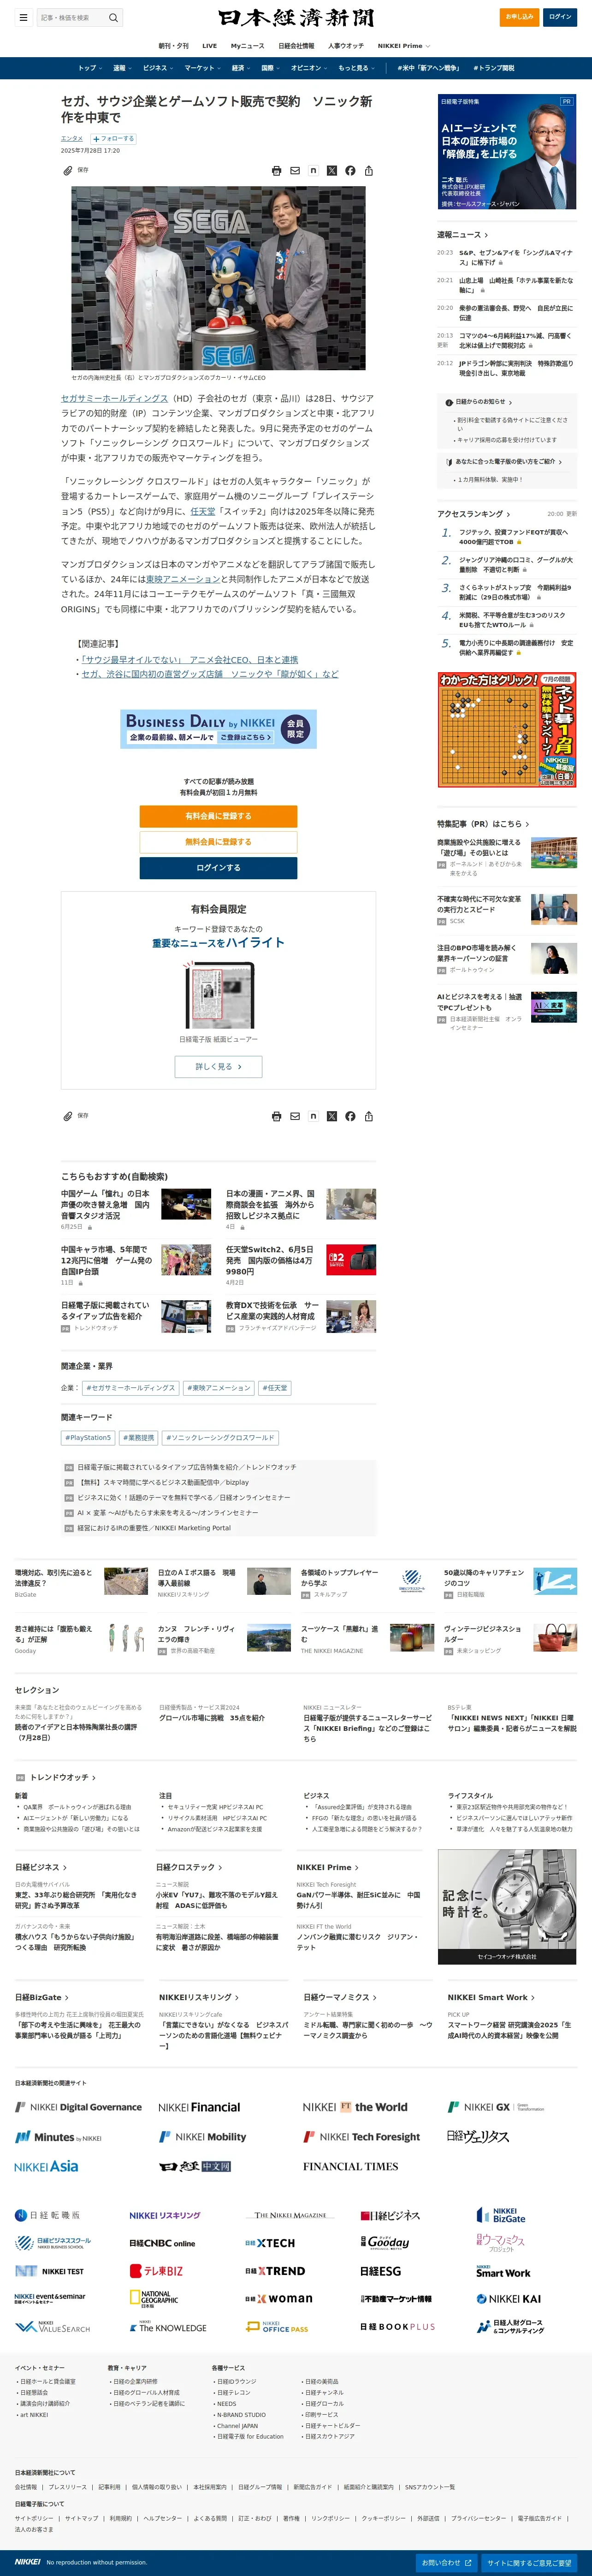Click the orange 有料会員に登録する button
Image resolution: width=592 pixels, height=2576 pixels.
pos(218,816)
